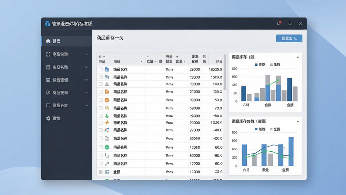This screenshot has height=195, width=346.
Task: Click the gray page icon in the table
Action: [107, 138]
